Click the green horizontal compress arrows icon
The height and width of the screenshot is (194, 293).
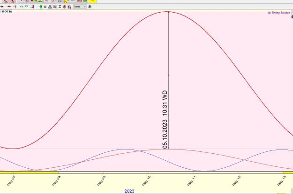pyautogui.click(x=27, y=7)
